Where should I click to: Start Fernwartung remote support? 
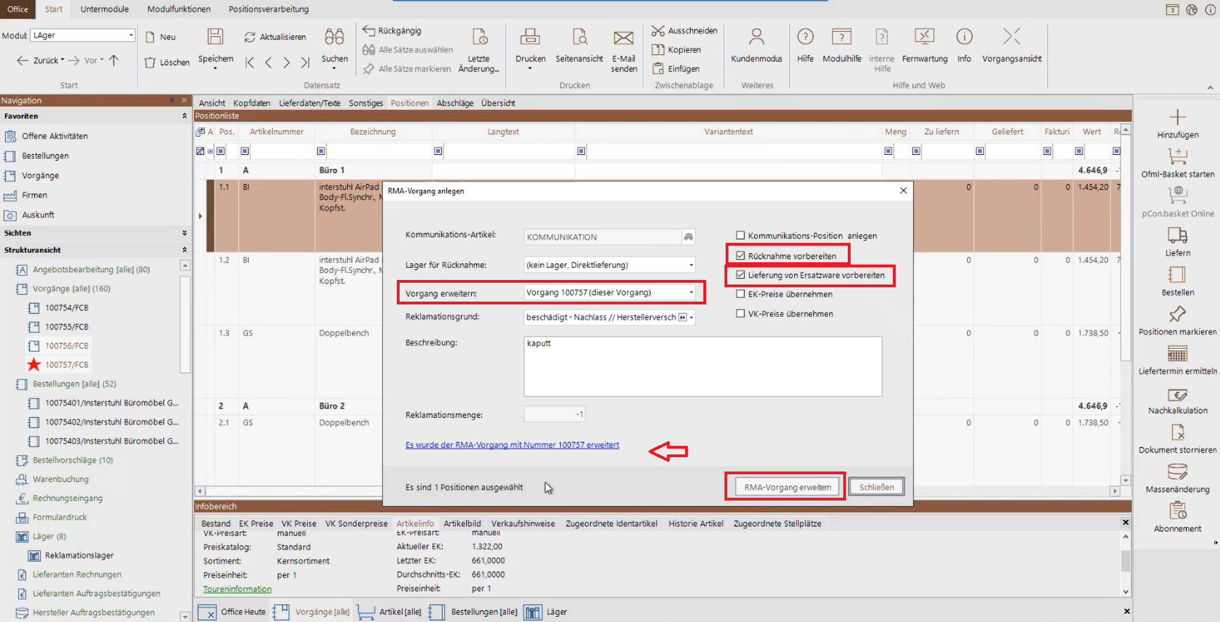(x=924, y=37)
